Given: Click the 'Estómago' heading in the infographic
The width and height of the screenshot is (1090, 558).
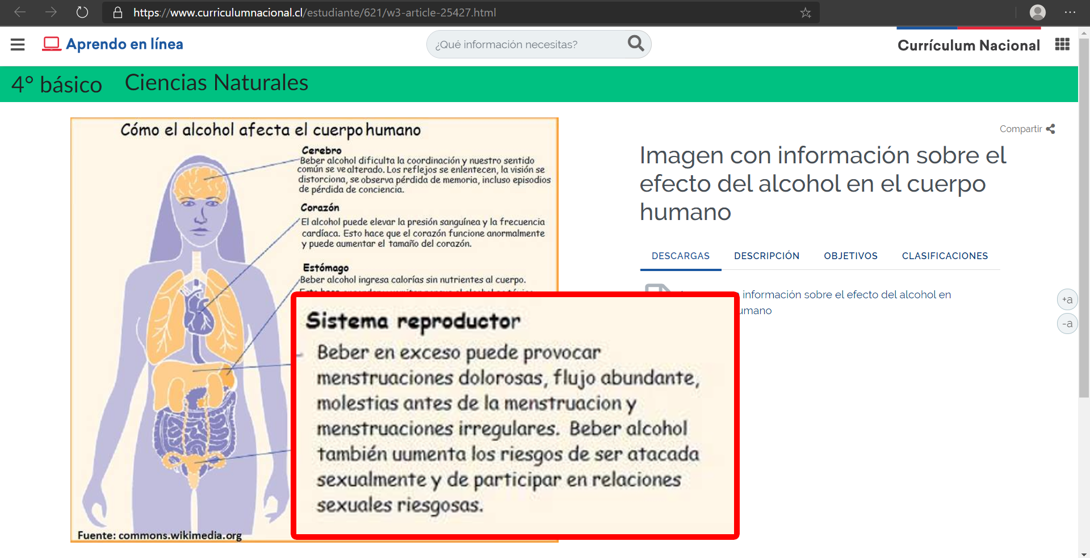Looking at the screenshot, I should [325, 268].
